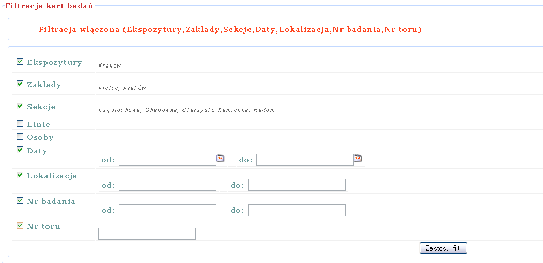Open calendar picker for Daty 'od' field

(220, 158)
